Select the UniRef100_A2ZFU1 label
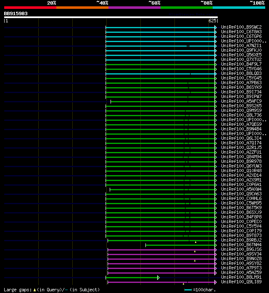Image resolution: width=269 pixels, height=293 pixels. point(241,152)
